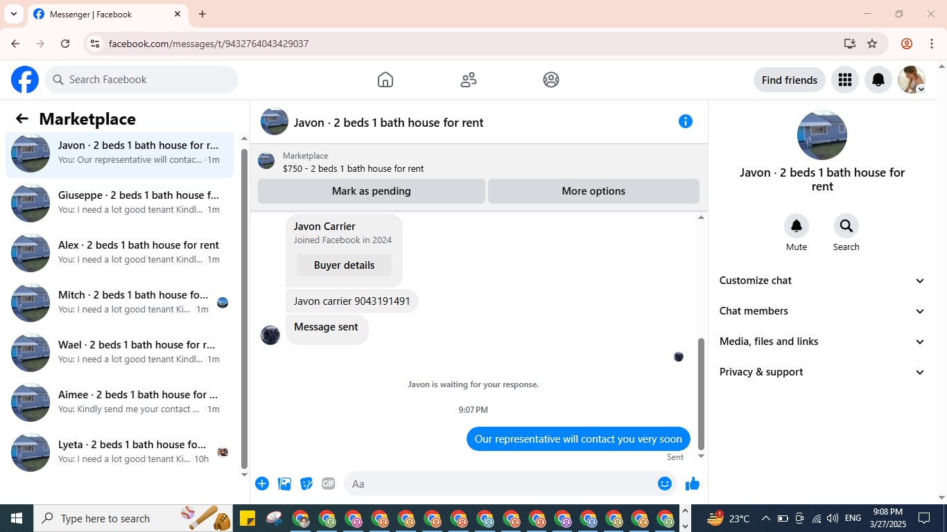The image size is (947, 532).
Task: Click the chat messages scrollbar
Action: click(701, 393)
